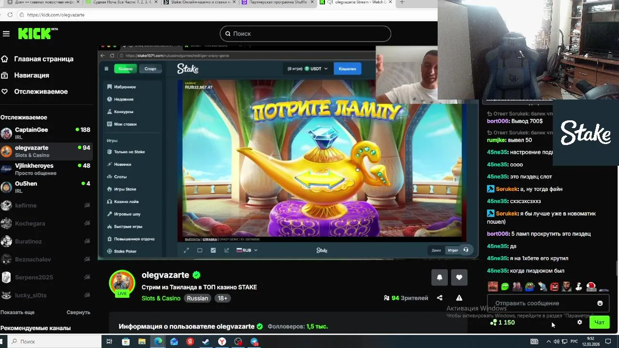Click the stream video player

point(288,152)
